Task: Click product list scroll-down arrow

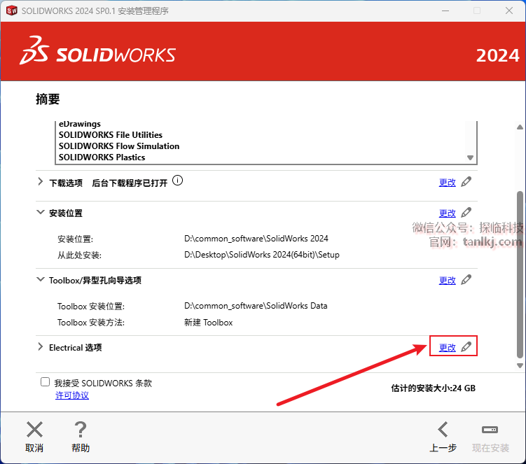Action: [470, 157]
